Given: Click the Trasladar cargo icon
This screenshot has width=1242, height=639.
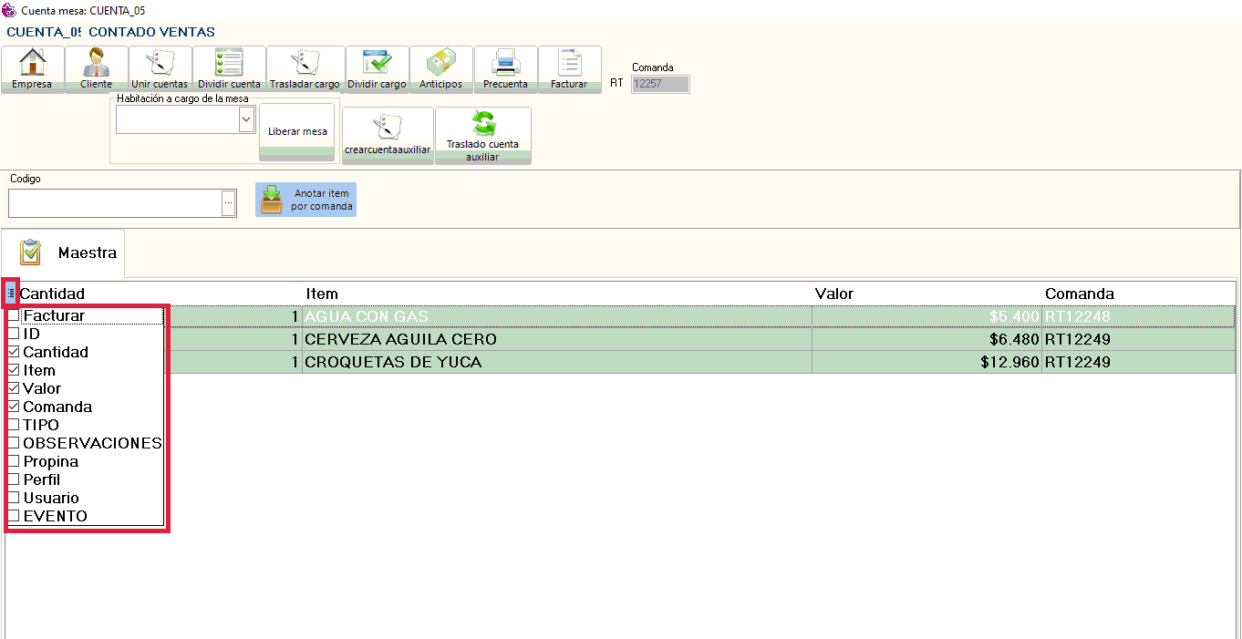Looking at the screenshot, I should pos(304,64).
